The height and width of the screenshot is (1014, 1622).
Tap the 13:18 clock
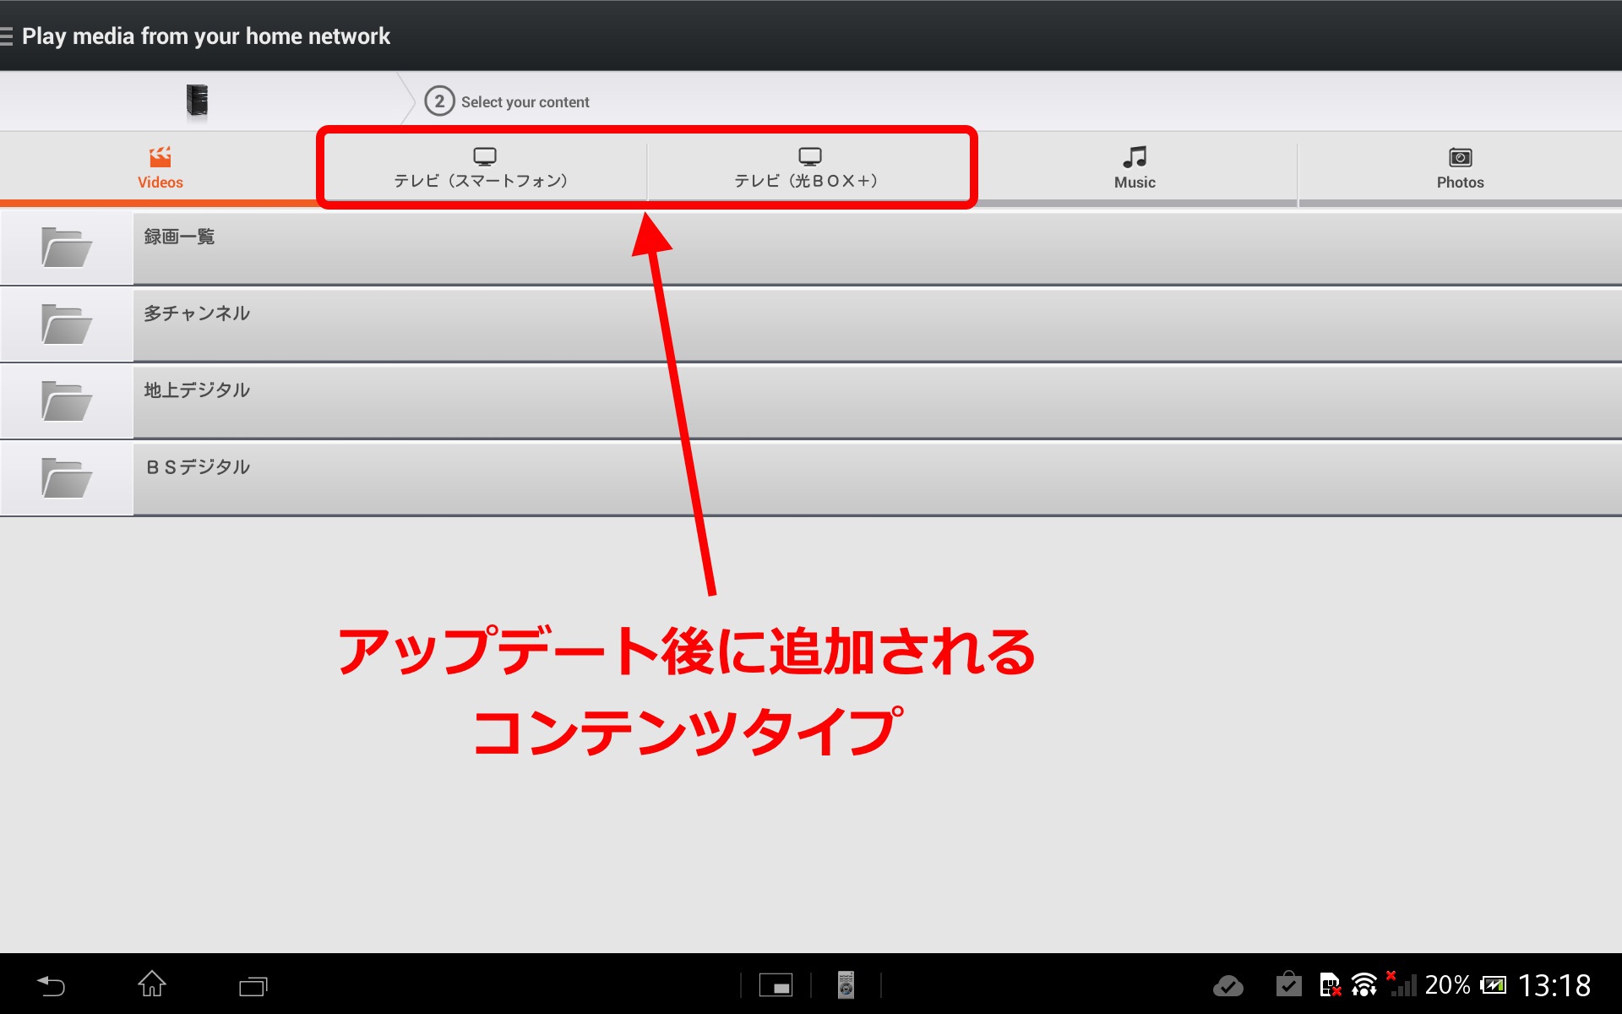(1554, 985)
